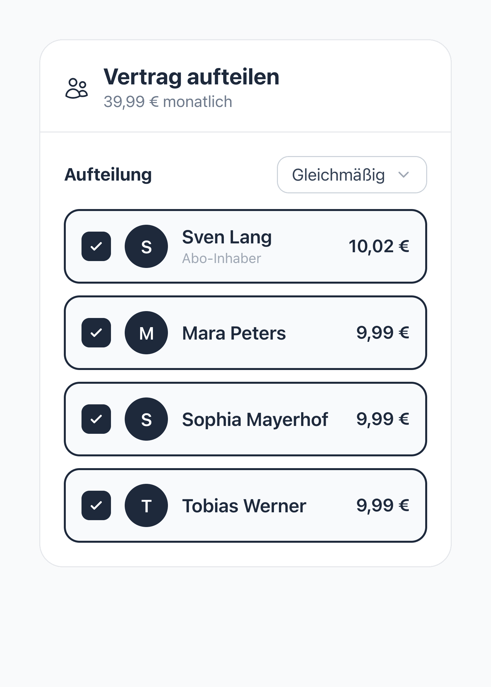The height and width of the screenshot is (687, 491).
Task: Click Tobias Werner's T avatar circle
Action: coord(146,505)
